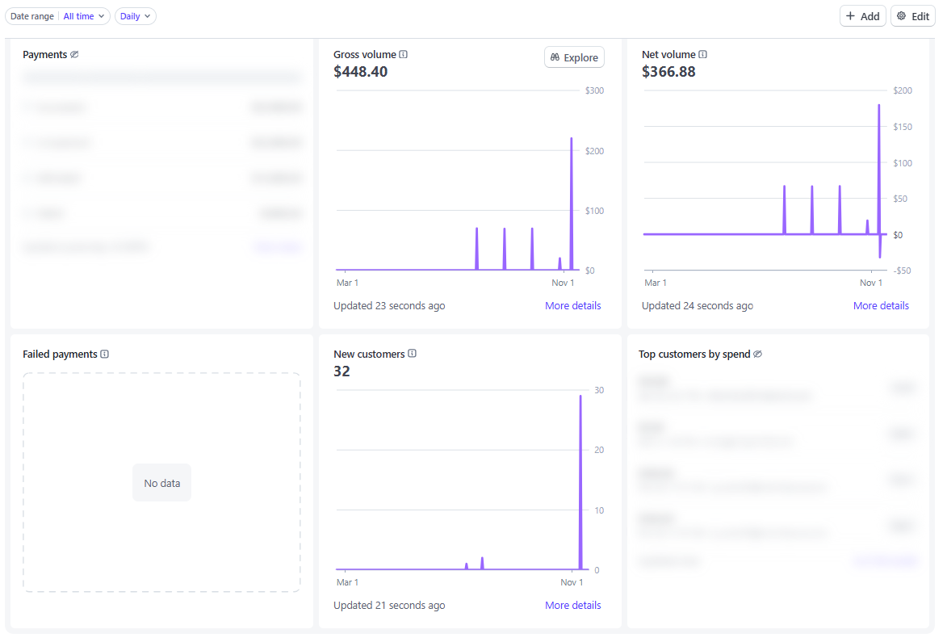
Task: Open More details under Gross volume
Action: (573, 305)
